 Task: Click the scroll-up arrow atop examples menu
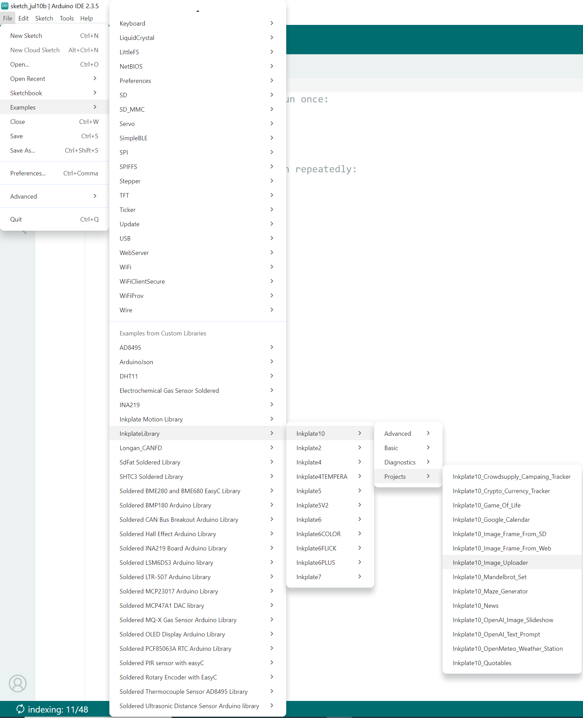point(198,11)
